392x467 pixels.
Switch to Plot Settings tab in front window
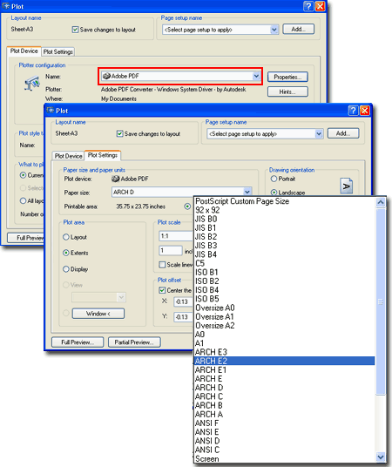(x=103, y=155)
